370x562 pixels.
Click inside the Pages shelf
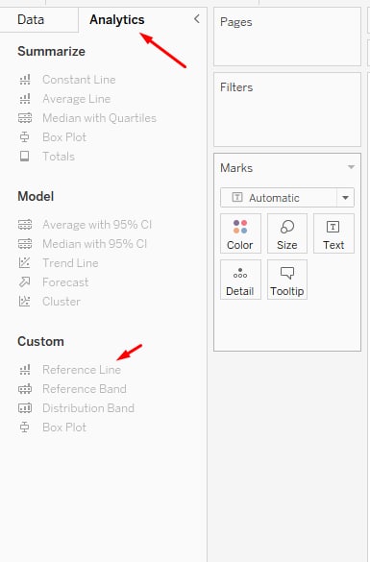(287, 37)
